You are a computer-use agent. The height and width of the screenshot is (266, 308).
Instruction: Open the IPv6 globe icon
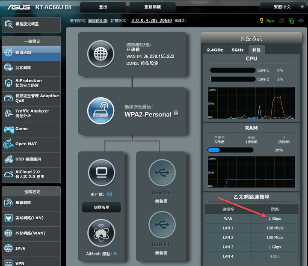[8, 248]
